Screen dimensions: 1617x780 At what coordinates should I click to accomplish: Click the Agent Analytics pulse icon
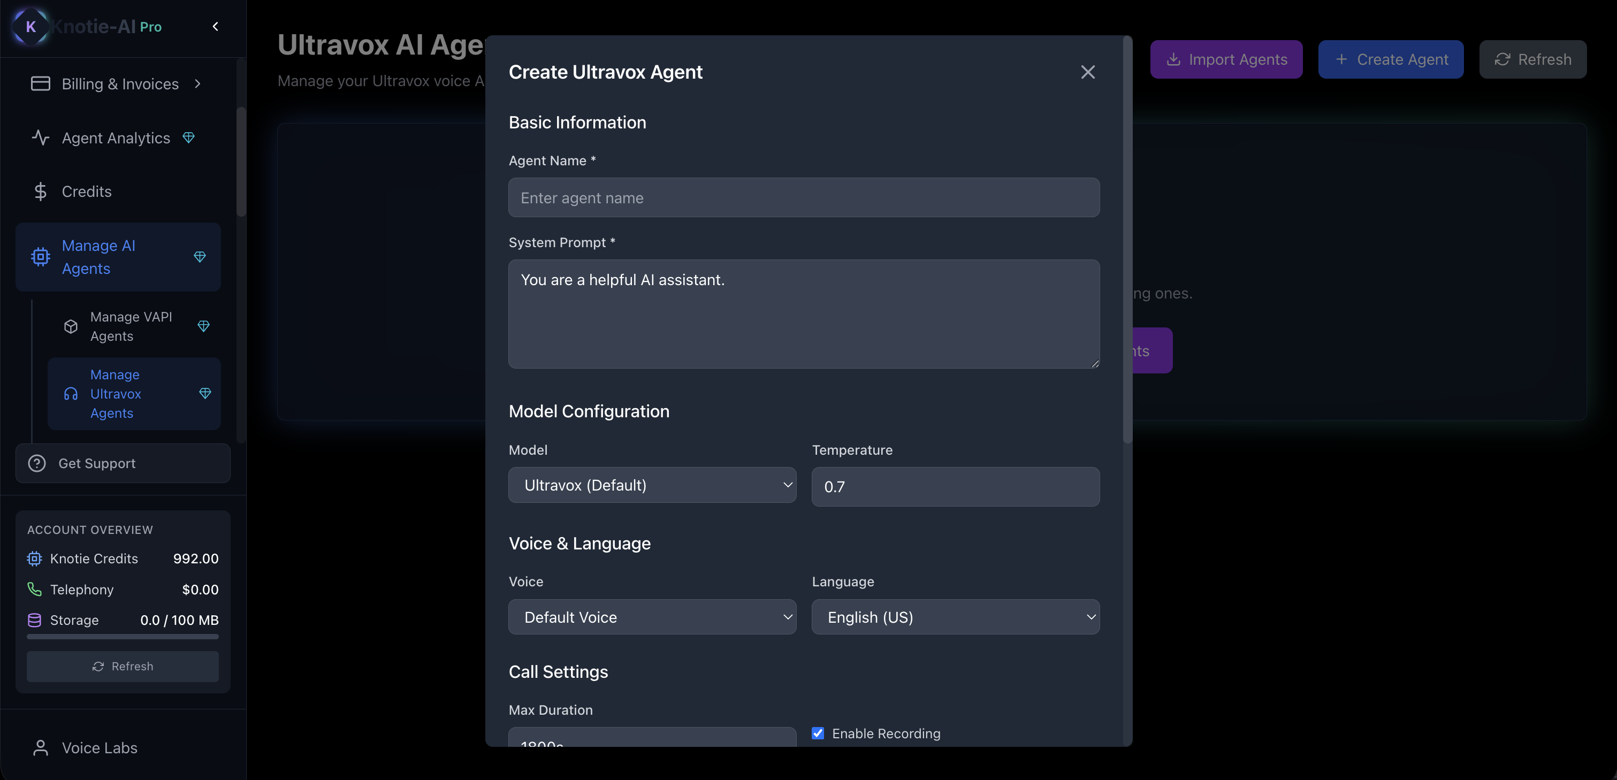40,137
